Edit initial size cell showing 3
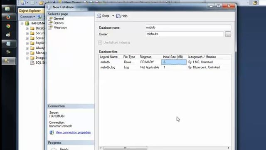 (x=174, y=62)
